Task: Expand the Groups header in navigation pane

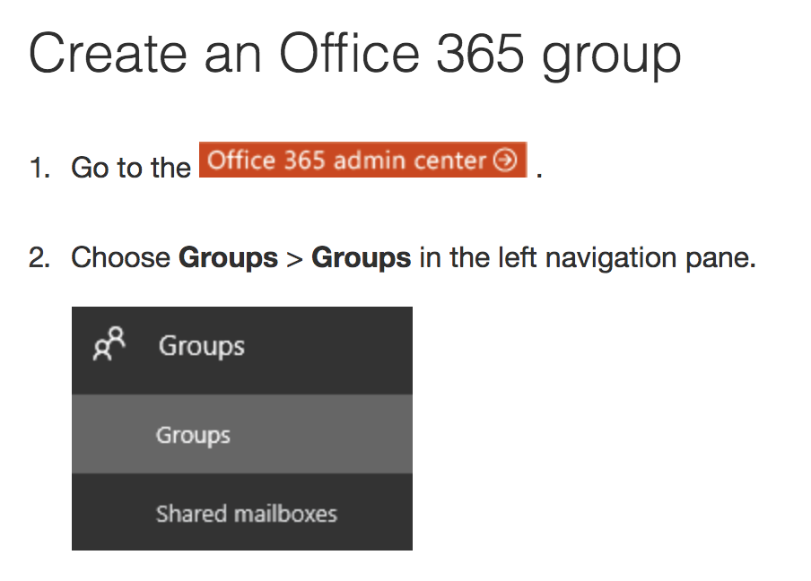Action: tap(242, 351)
